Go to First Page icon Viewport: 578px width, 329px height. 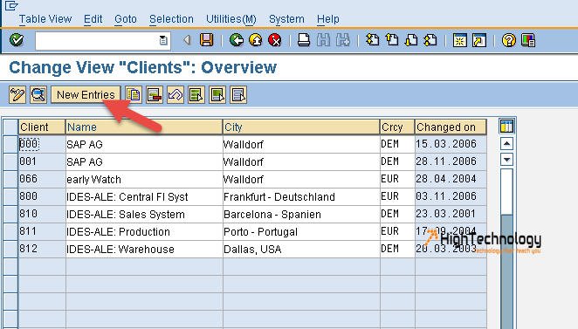pos(372,40)
